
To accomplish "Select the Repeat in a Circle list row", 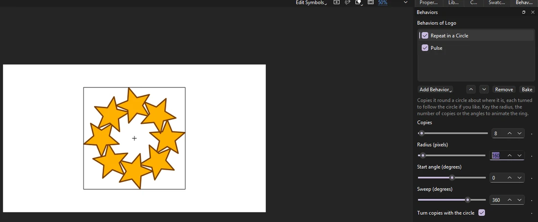I will pos(476,36).
